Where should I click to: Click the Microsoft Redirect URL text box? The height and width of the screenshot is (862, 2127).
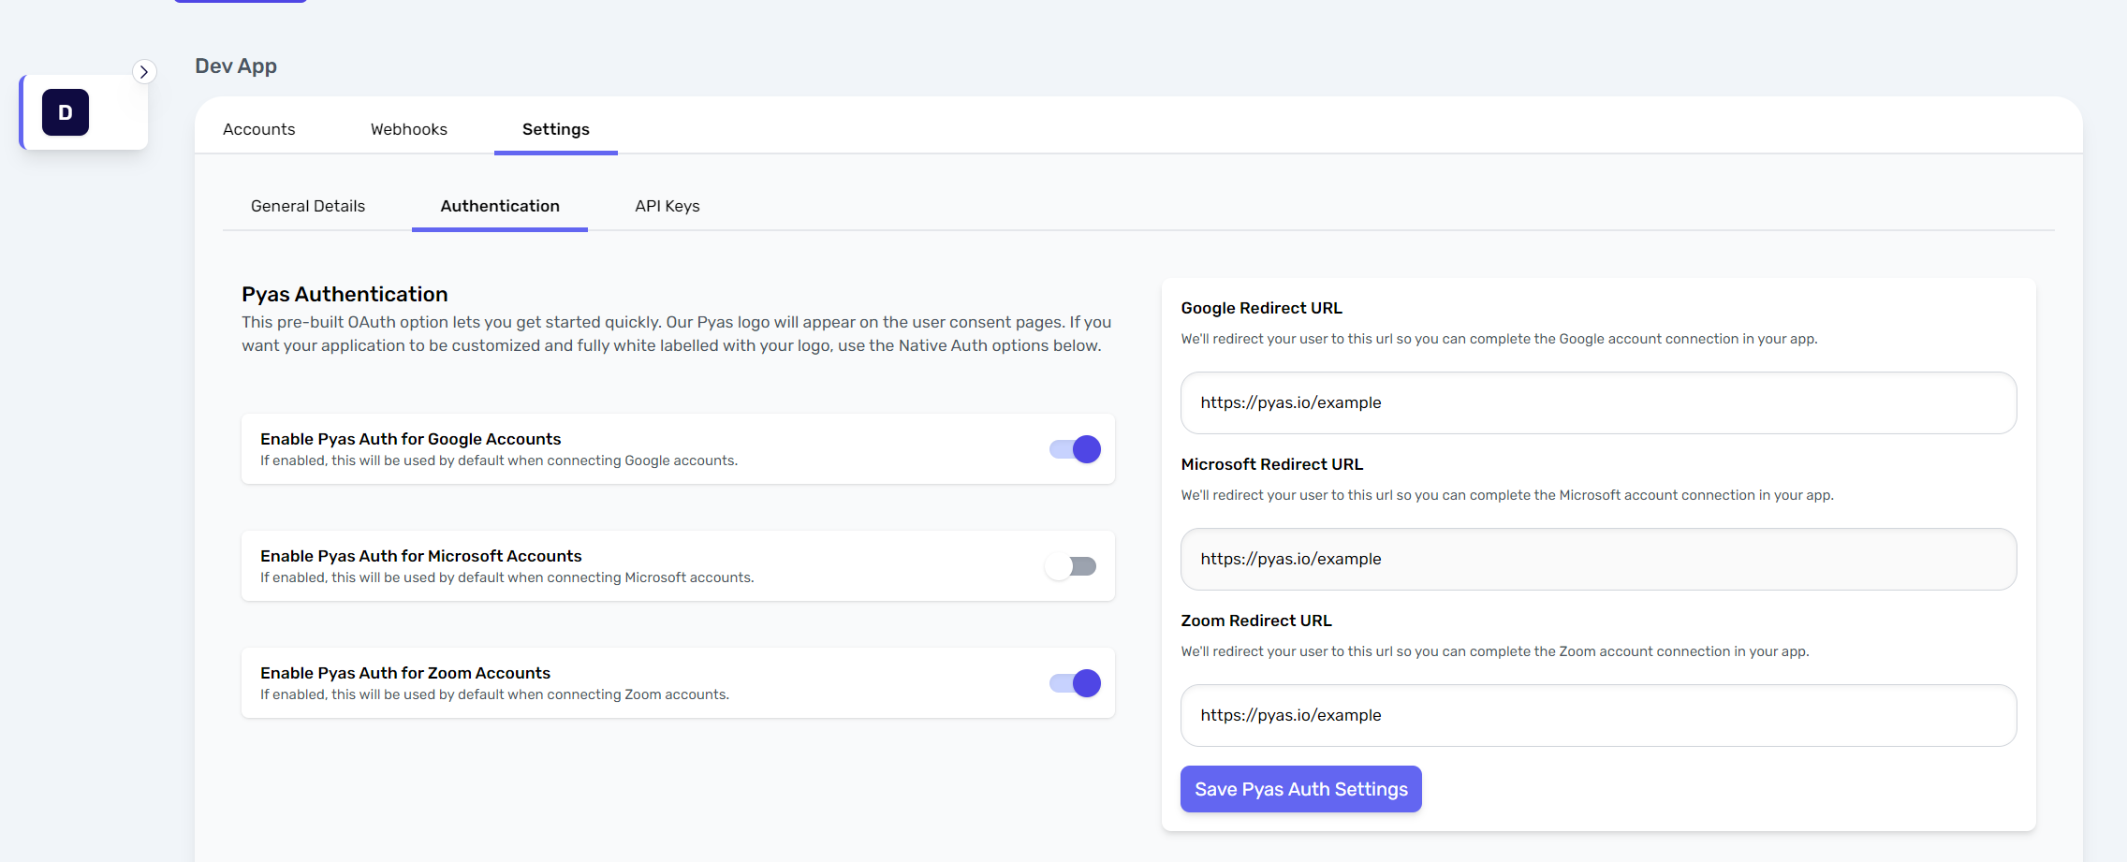coord(1597,559)
